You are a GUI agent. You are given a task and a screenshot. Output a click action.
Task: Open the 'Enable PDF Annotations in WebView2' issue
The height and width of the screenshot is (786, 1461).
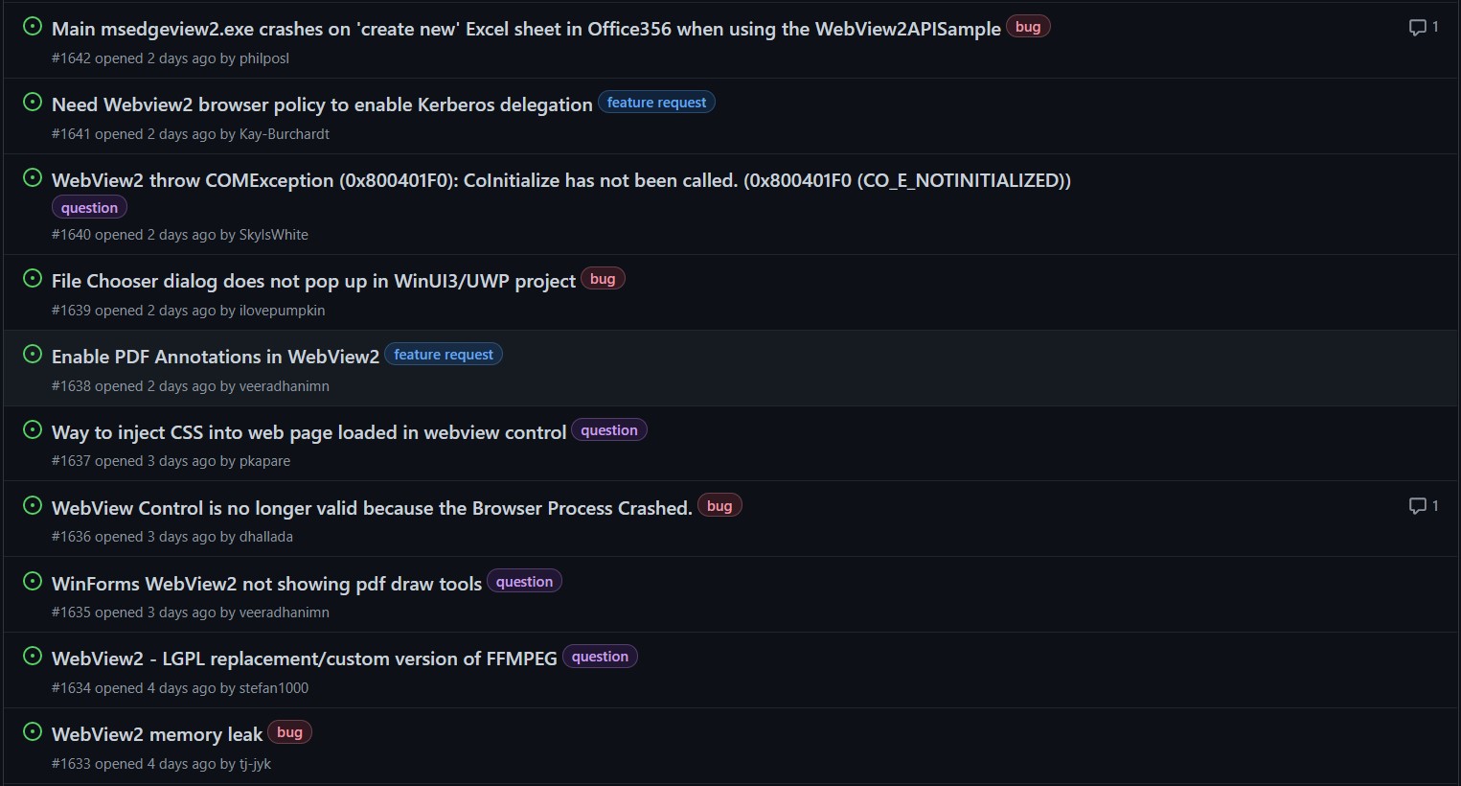tap(216, 357)
